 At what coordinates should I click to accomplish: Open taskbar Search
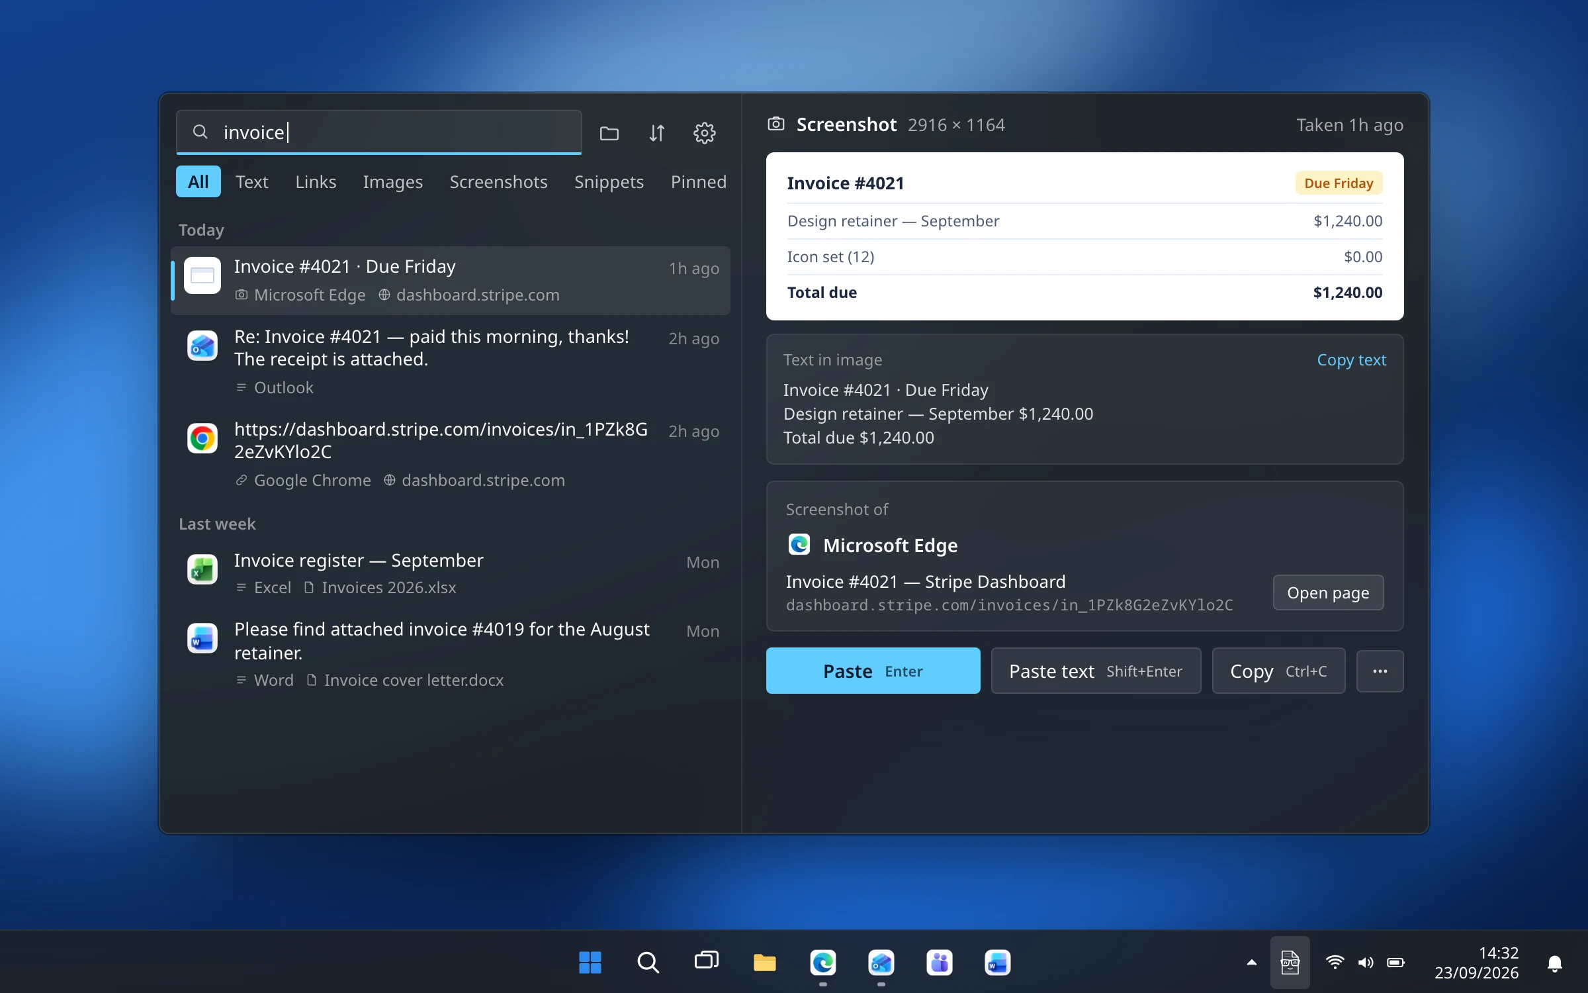tap(648, 962)
